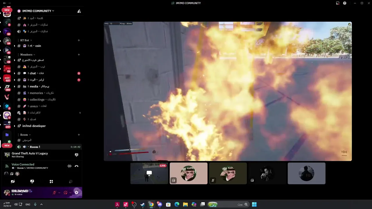Select the pink background participant tile
This screenshot has width=372, height=209.
(x=189, y=173)
